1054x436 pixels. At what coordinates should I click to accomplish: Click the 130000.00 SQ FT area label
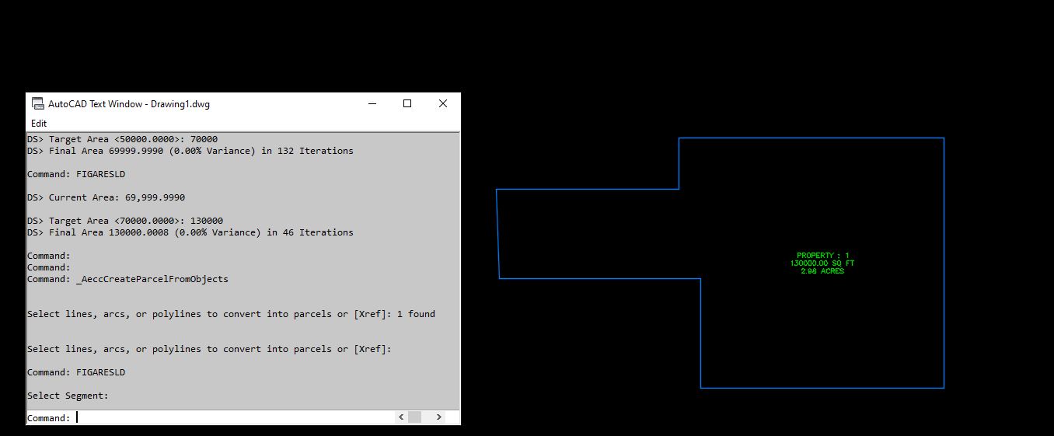click(822, 263)
